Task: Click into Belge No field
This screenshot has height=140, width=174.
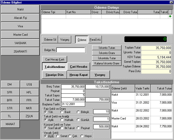Action: click(71, 50)
